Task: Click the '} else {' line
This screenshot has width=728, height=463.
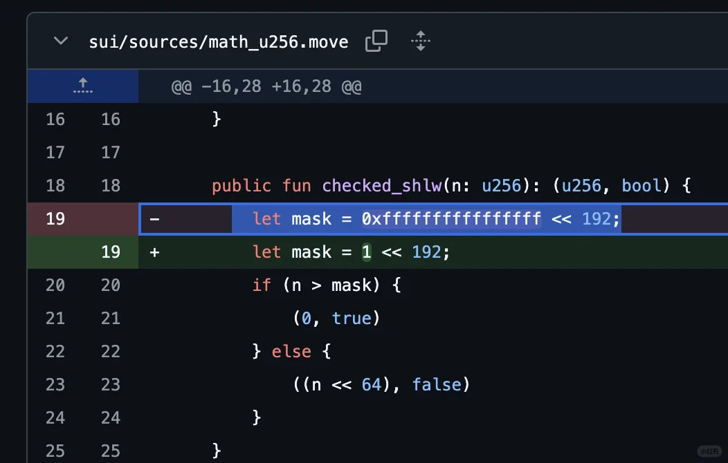Action: (x=291, y=351)
